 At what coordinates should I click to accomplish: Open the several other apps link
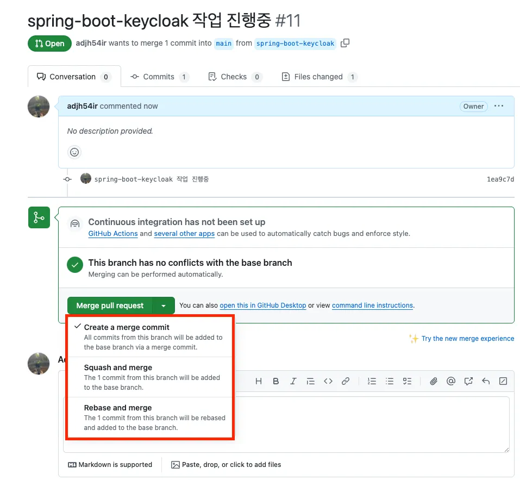coord(184,234)
